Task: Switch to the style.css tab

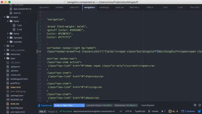Action: click(120, 7)
